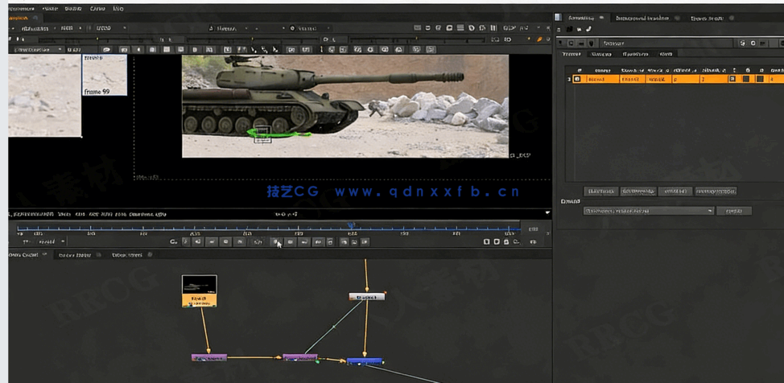Toggle the R rotate checkbox for track 1

tap(746, 79)
